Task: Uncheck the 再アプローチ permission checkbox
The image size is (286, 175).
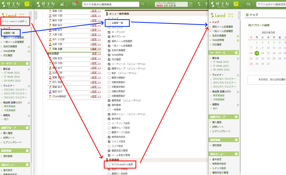Action: click(x=109, y=37)
